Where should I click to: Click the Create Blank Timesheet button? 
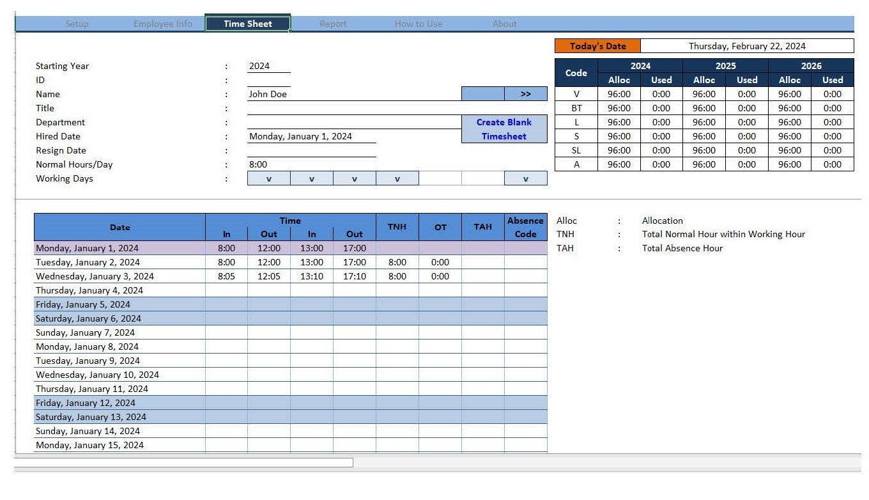tap(504, 129)
